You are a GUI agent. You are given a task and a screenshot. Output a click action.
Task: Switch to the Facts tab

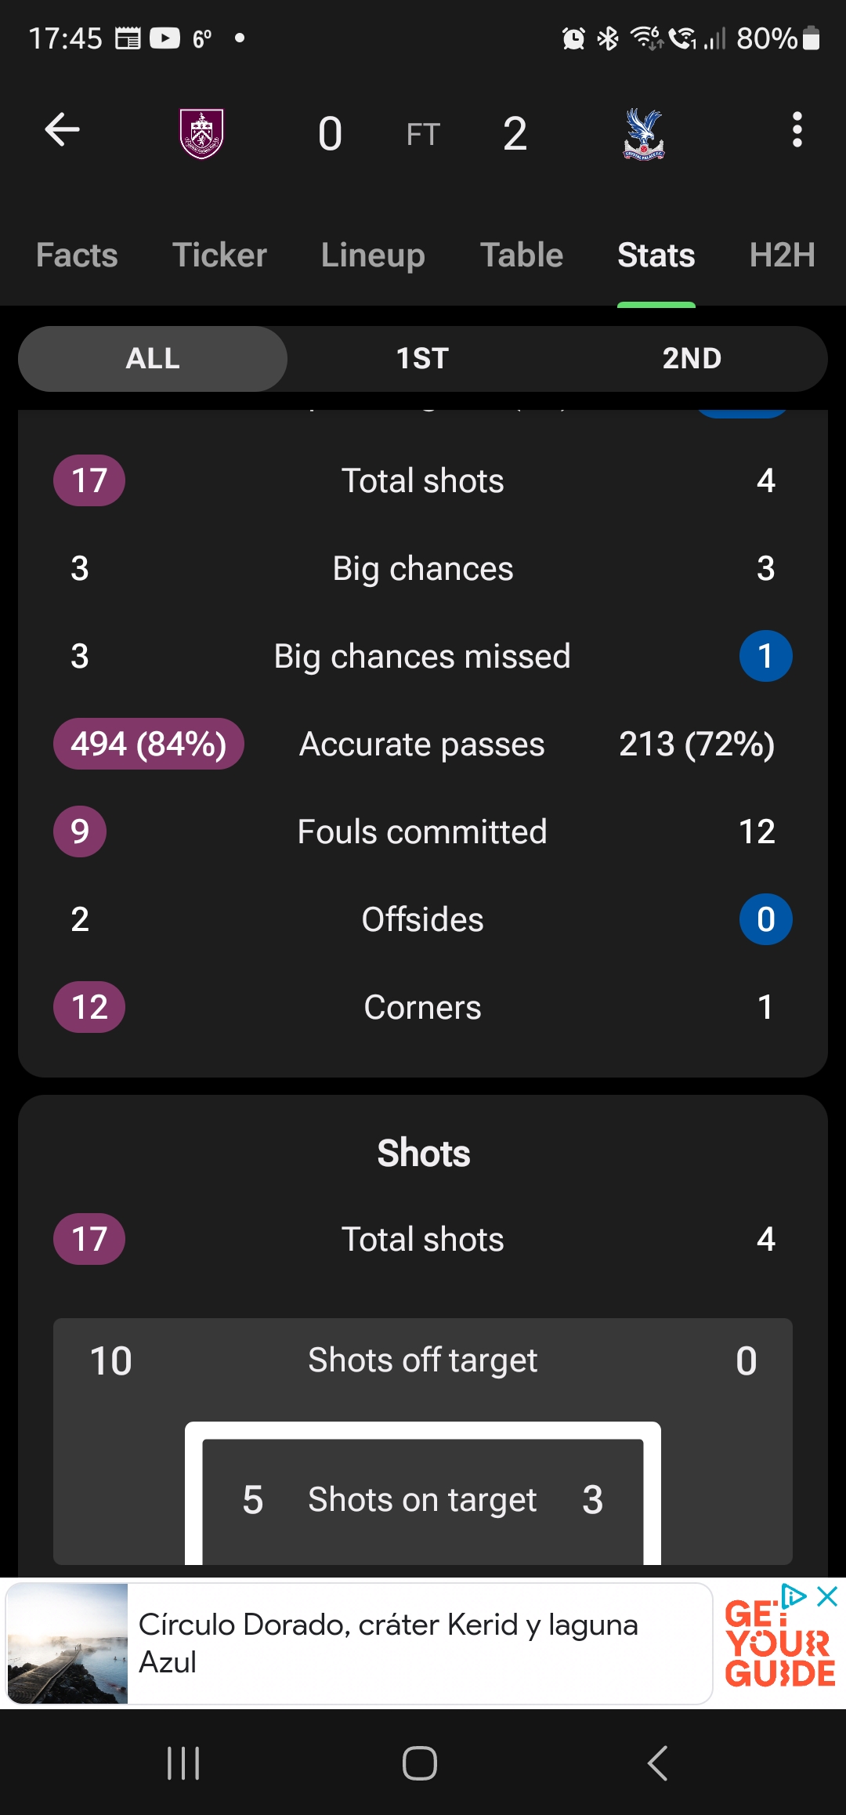click(77, 255)
